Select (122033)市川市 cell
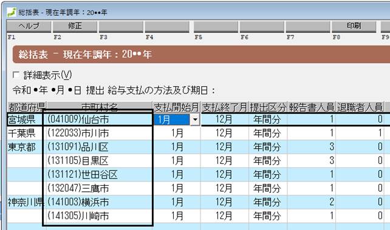The image size is (390, 230). click(100, 134)
